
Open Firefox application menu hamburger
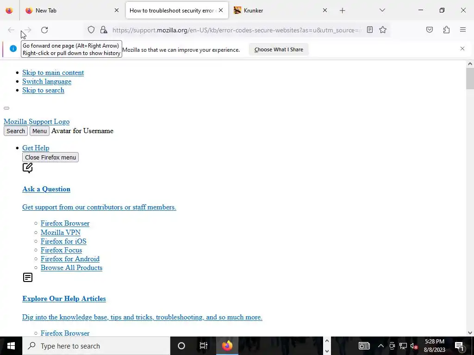click(x=463, y=30)
